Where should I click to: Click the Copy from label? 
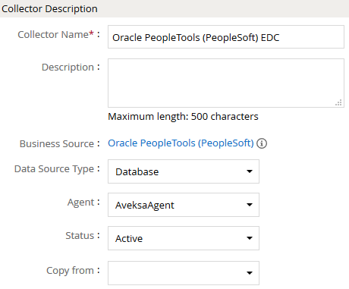click(70, 270)
